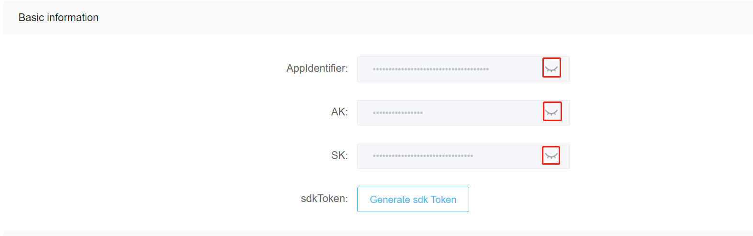Select the AppIdentifier label text
Viewport: 753px width, 236px height.
coord(317,68)
